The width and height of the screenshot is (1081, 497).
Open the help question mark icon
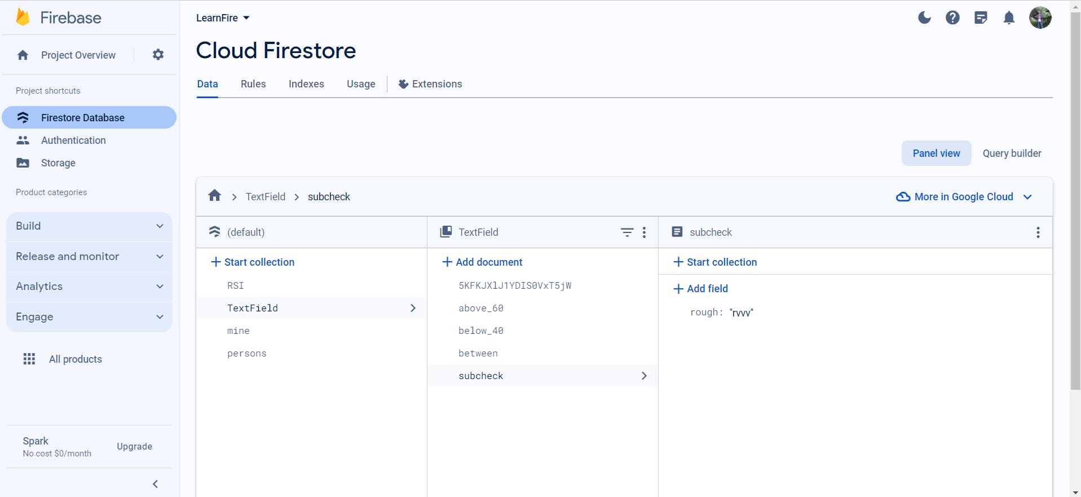[952, 17]
